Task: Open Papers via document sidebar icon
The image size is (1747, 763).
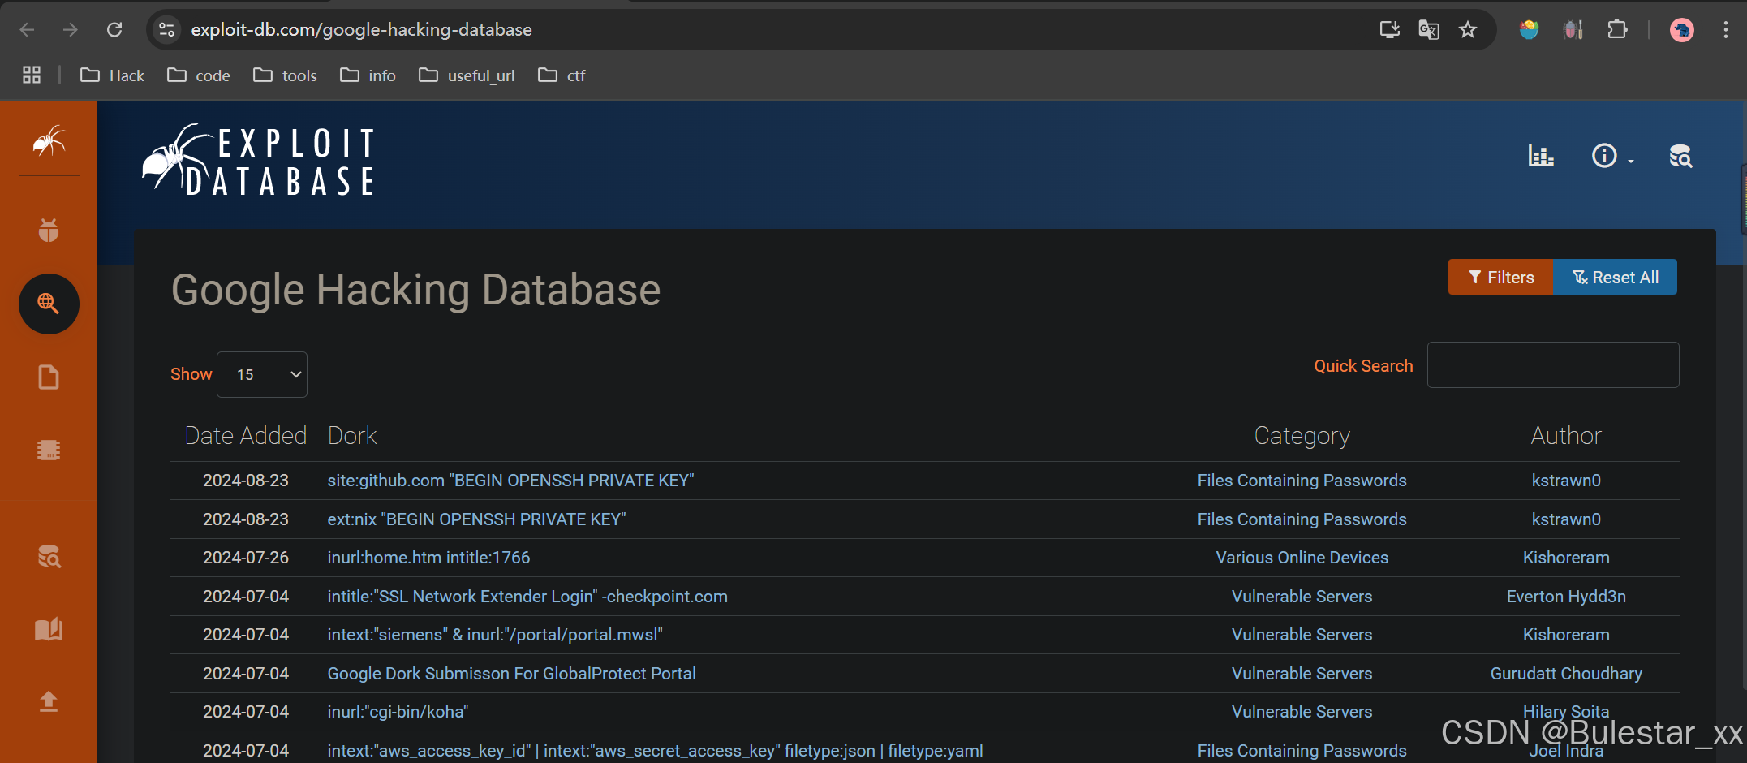Action: [x=49, y=377]
